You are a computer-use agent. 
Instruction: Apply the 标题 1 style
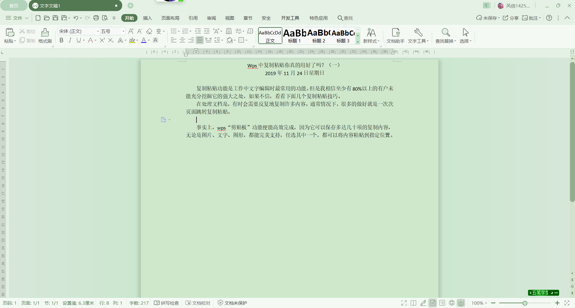click(x=295, y=36)
